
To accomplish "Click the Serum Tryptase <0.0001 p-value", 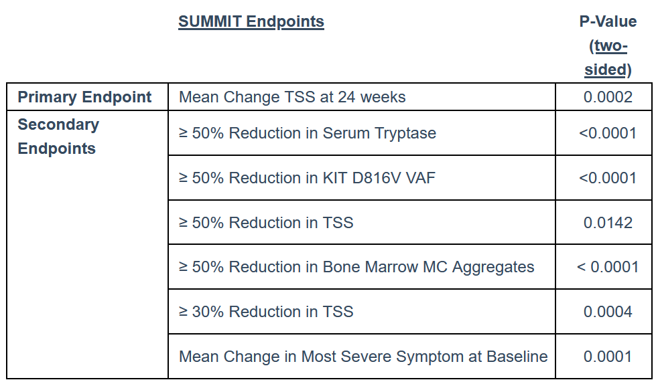I will click(x=608, y=133).
